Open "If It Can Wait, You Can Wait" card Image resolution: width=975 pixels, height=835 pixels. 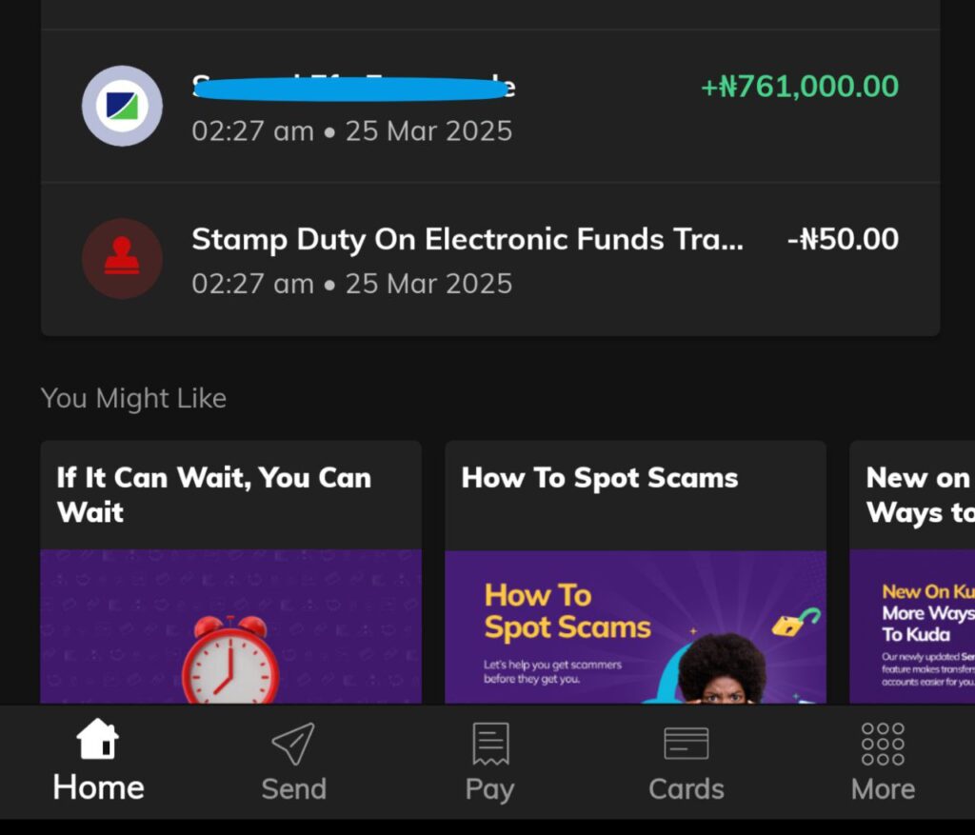click(214, 495)
